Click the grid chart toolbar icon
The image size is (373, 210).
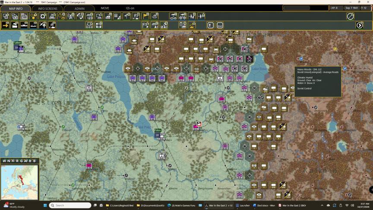pyautogui.click(x=117, y=16)
